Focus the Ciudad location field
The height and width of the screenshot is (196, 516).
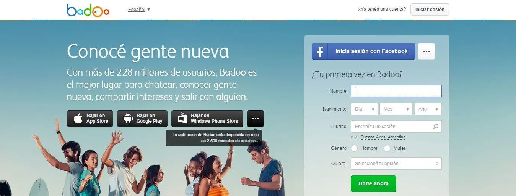(396, 127)
